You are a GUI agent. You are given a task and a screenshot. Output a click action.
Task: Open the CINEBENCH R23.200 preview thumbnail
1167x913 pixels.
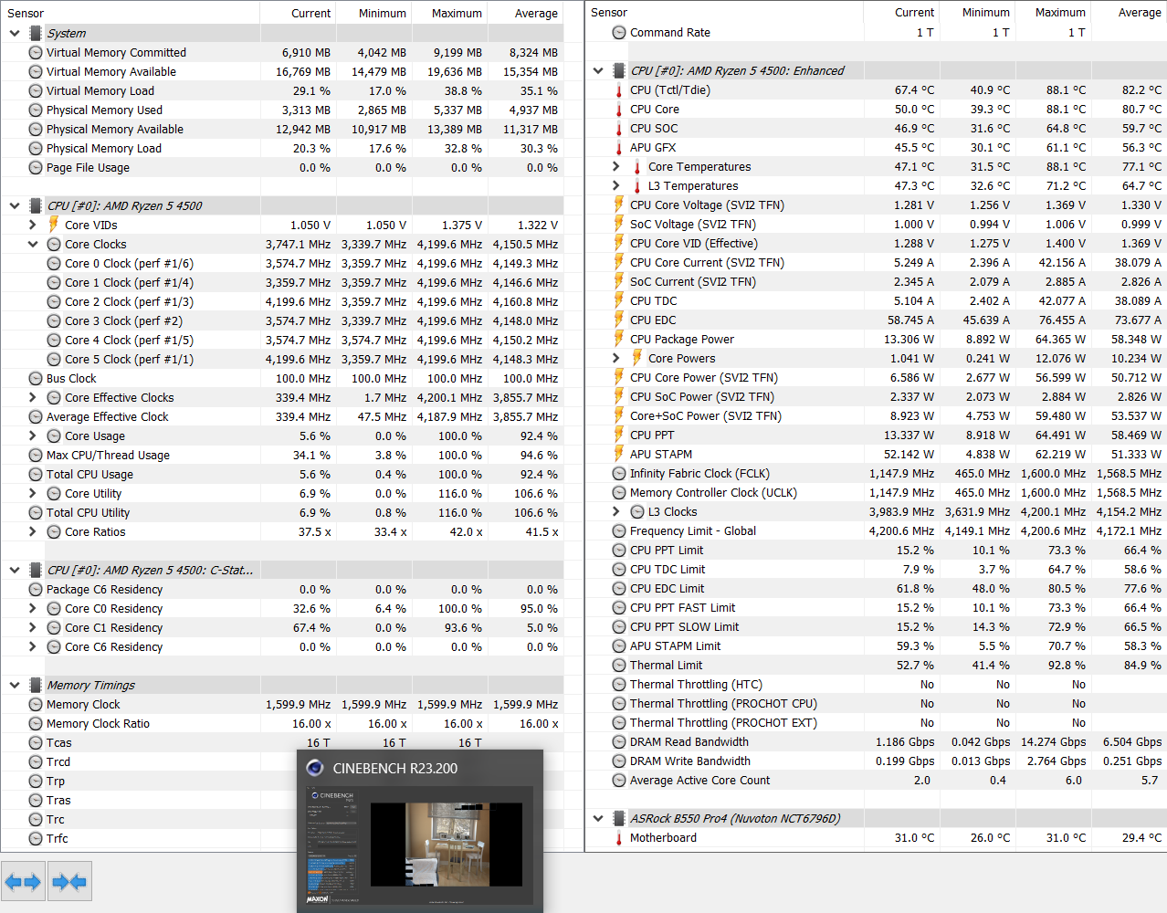click(420, 845)
